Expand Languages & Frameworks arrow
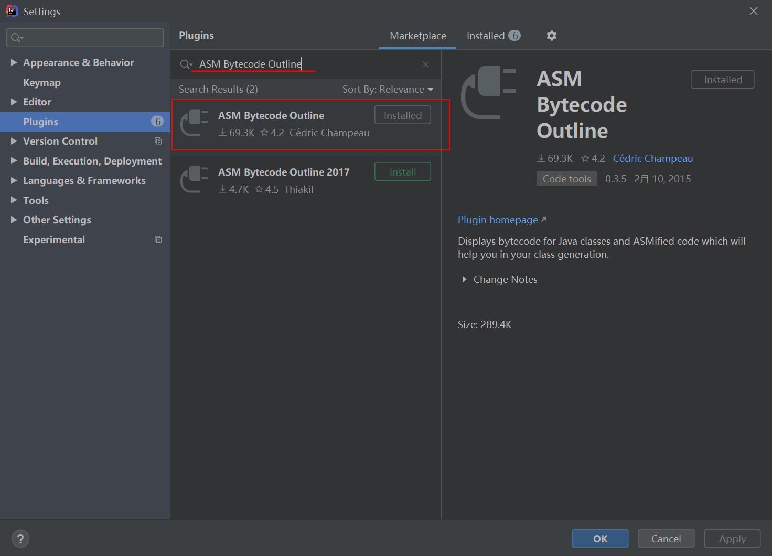This screenshot has height=556, width=772. coord(14,180)
